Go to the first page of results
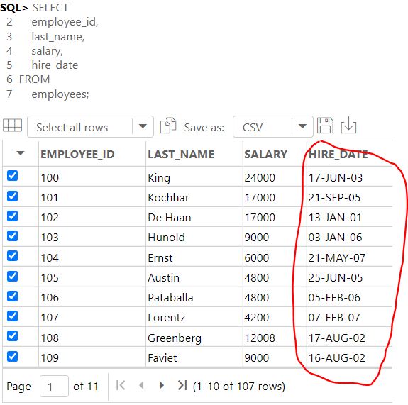This screenshot has height=405, width=408. tap(121, 385)
